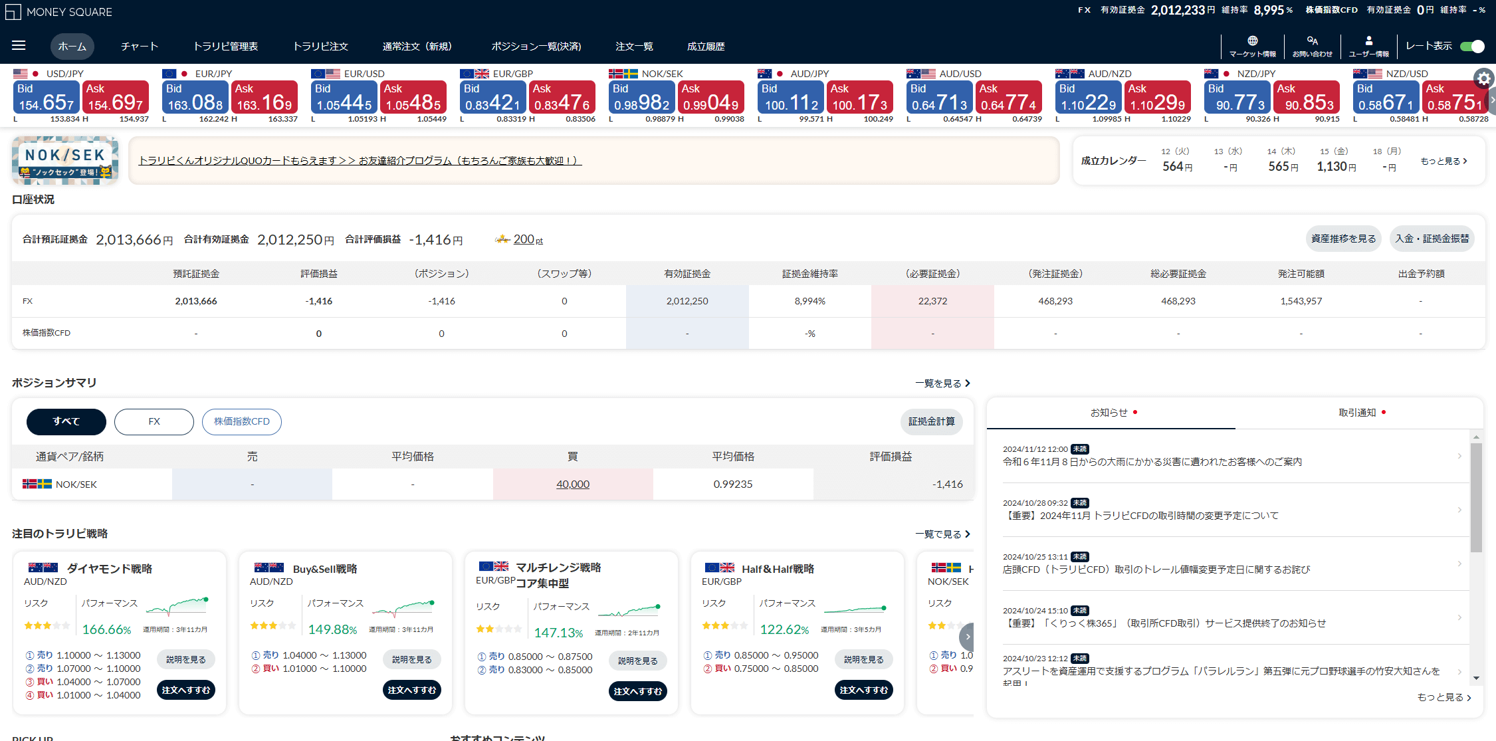Click 説明を見る on the Buy&Sell strategy
1496x741 pixels.
(412, 659)
